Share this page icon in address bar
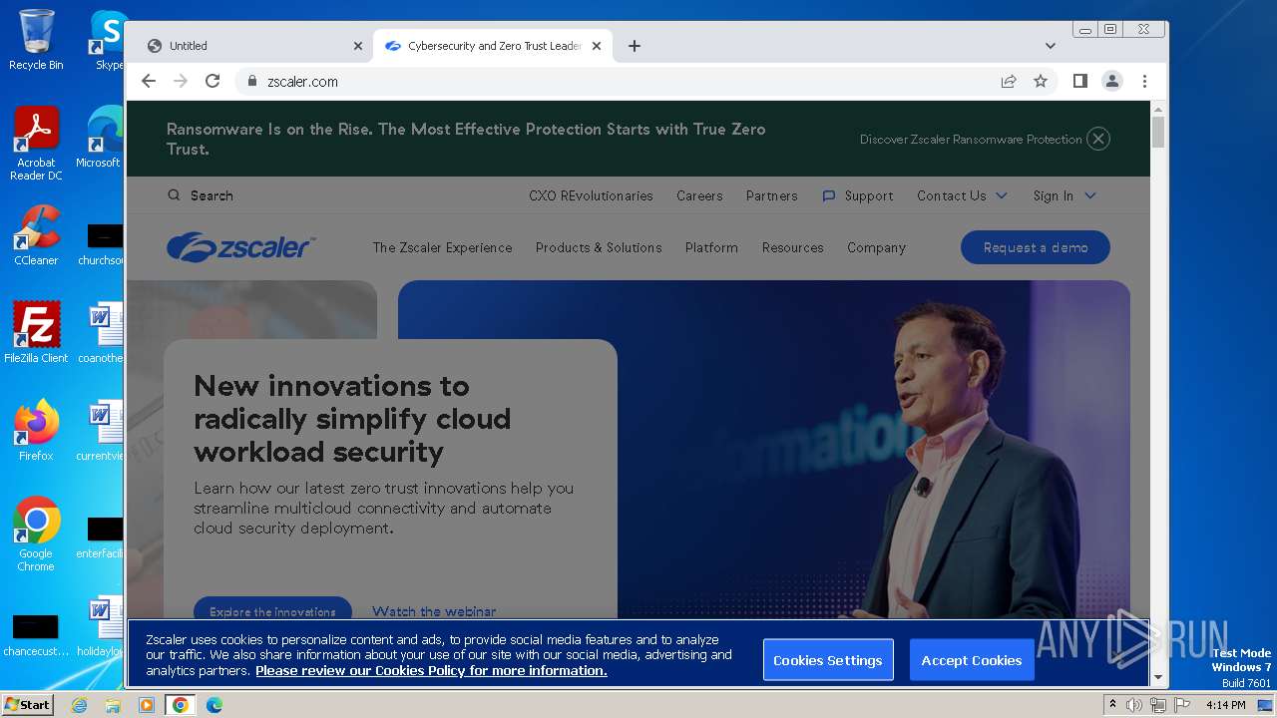 pos(1009,81)
